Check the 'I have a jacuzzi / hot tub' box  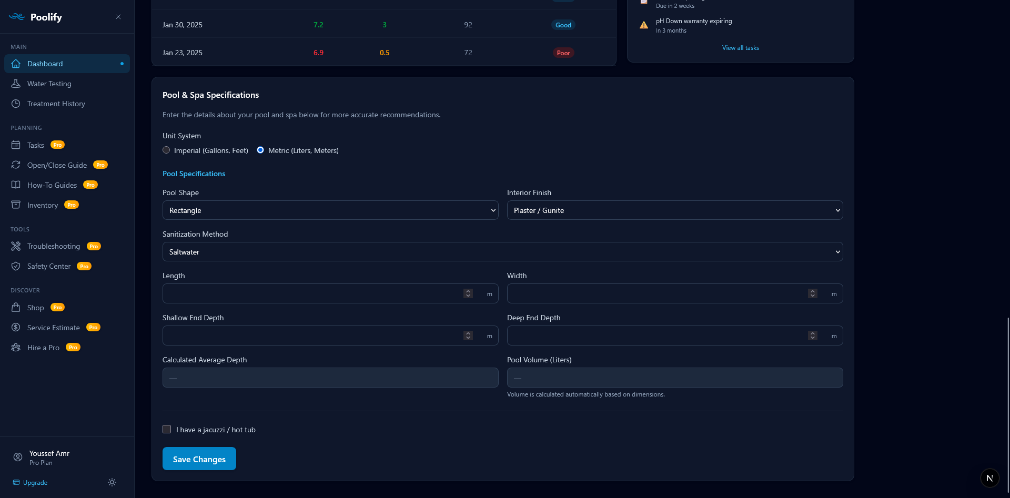tap(166, 429)
